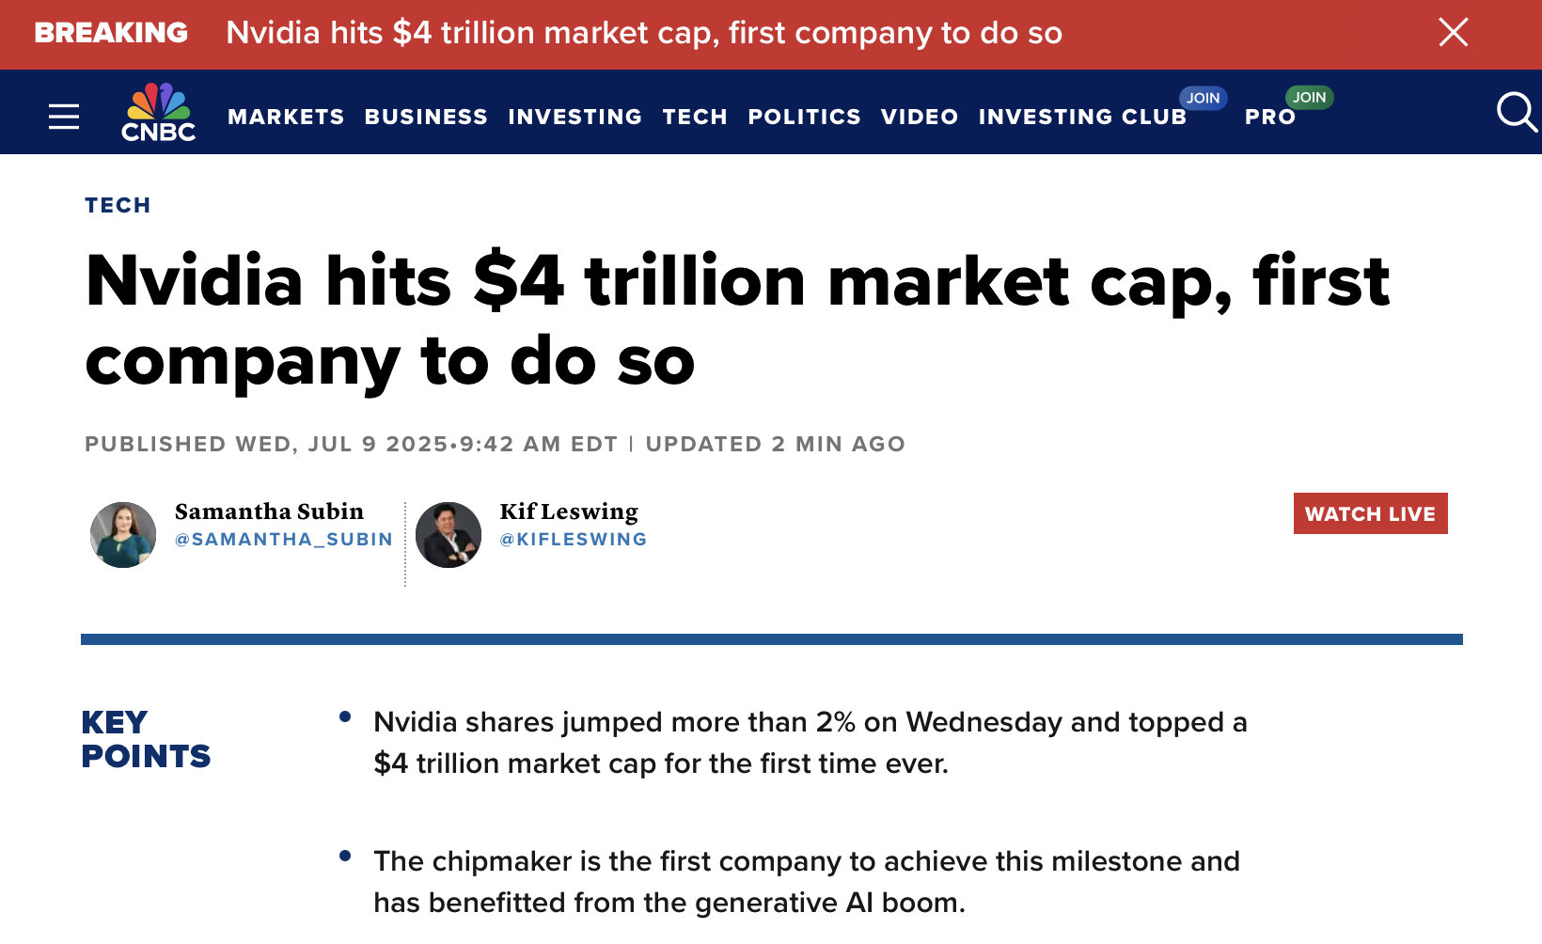Image resolution: width=1542 pixels, height=944 pixels.
Task: Open Investing Club page
Action: [1082, 117]
